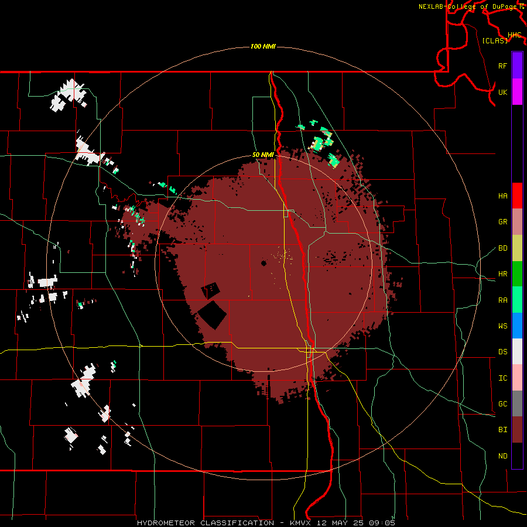The image size is (527, 527).
Task: Click the 'WS' legend label
Action: coord(503,326)
